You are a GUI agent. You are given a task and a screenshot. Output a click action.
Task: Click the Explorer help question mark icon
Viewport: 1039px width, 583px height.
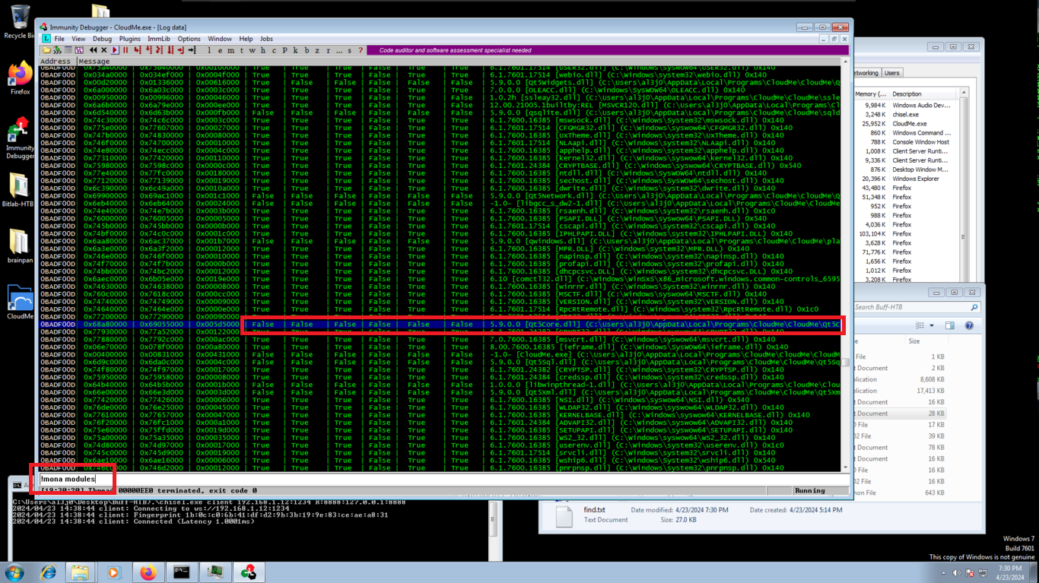point(969,325)
